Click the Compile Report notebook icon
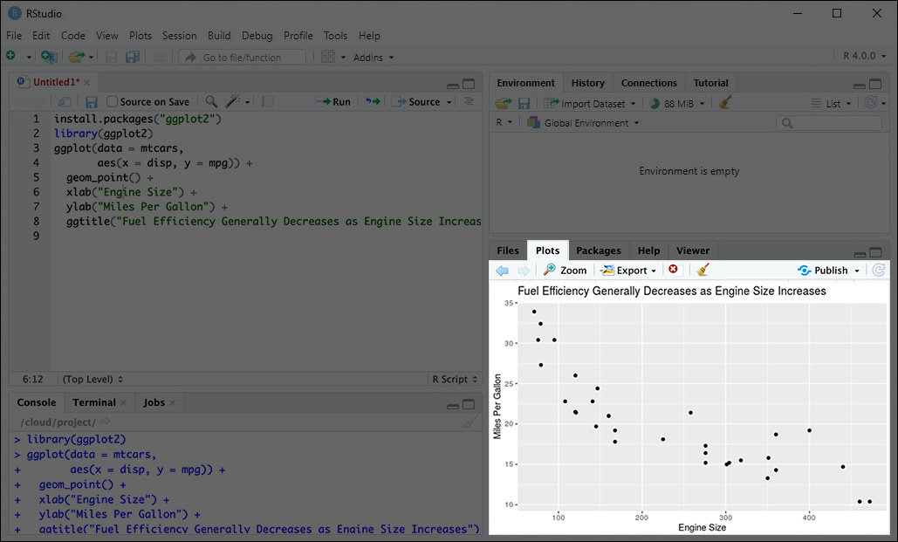 pos(267,102)
